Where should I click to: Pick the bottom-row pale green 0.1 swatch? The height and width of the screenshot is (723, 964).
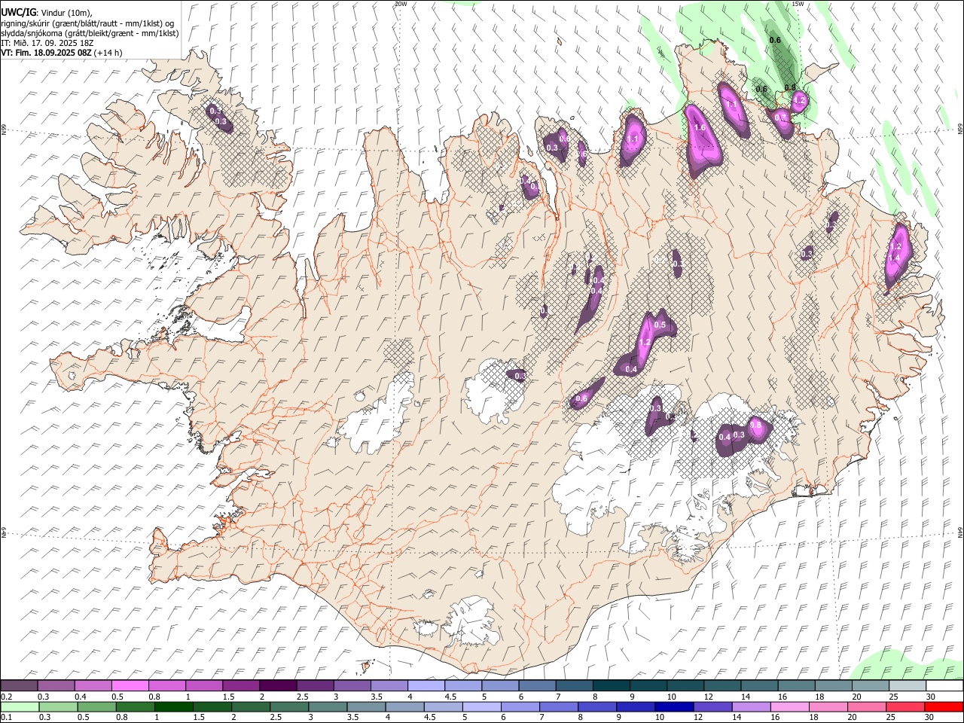tap(20, 706)
